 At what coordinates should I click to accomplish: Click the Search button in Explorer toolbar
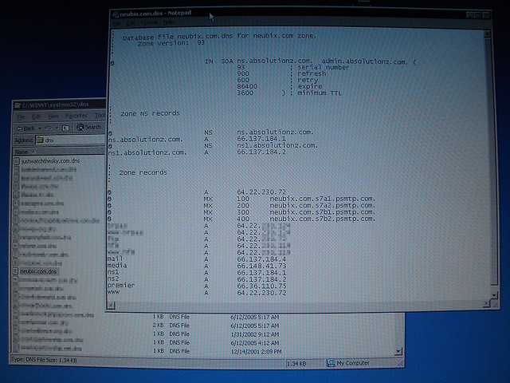pos(89,127)
